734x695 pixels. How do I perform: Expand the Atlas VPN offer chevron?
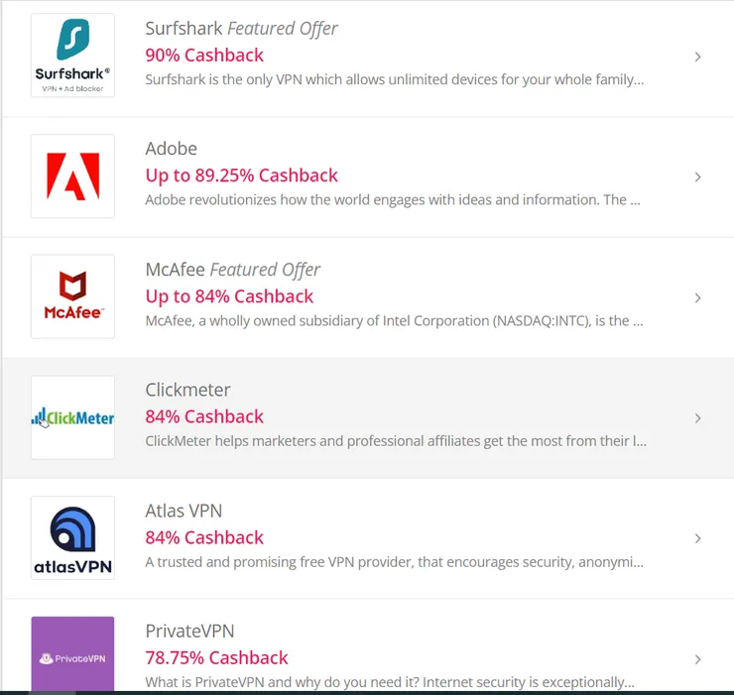tap(698, 538)
